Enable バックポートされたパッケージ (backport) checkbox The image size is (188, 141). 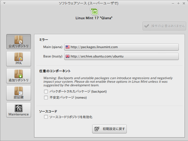coord(46,92)
